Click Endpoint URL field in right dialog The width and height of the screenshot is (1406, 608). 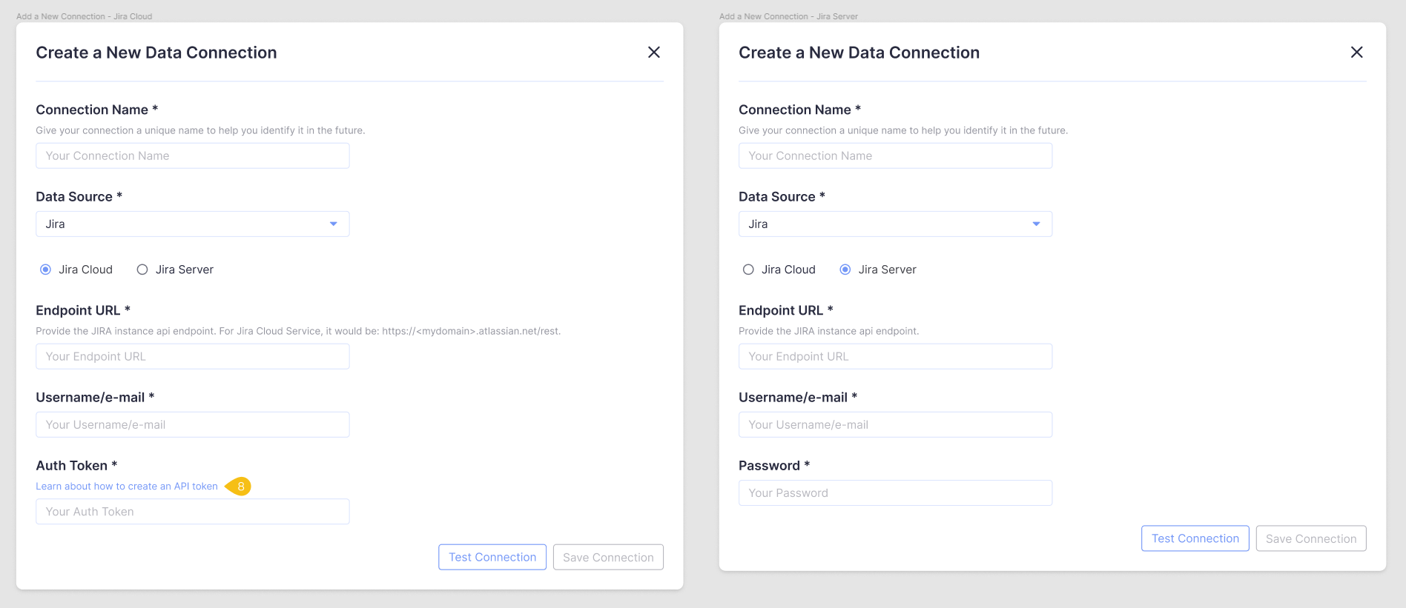895,356
